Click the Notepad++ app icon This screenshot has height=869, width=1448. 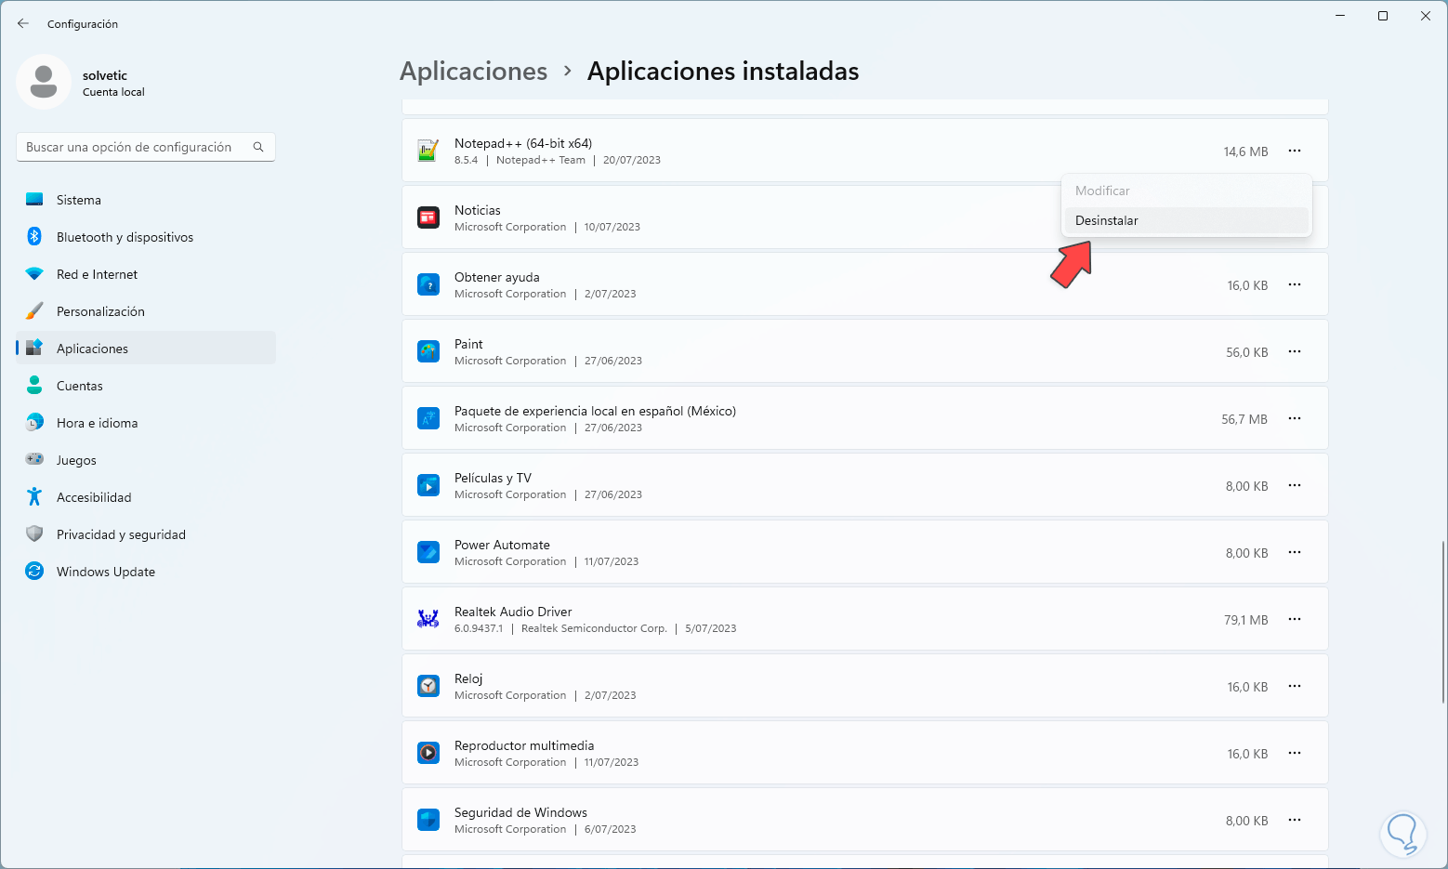coord(428,151)
